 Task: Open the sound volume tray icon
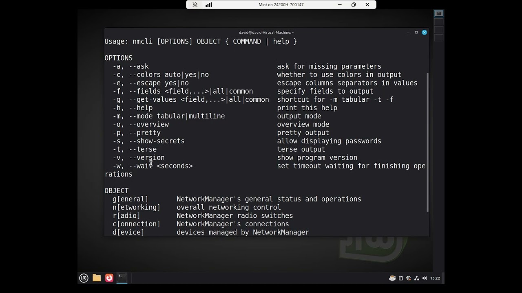(425, 278)
